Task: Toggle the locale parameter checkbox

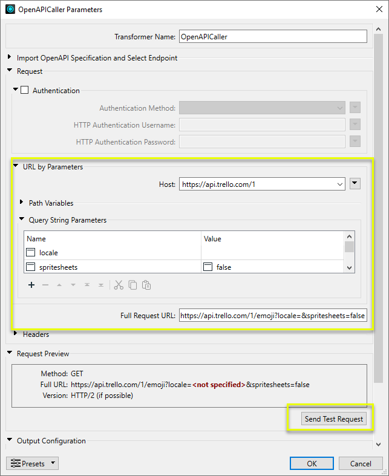Action: [31, 252]
